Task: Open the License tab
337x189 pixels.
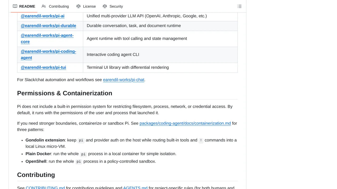Action: (x=86, y=6)
